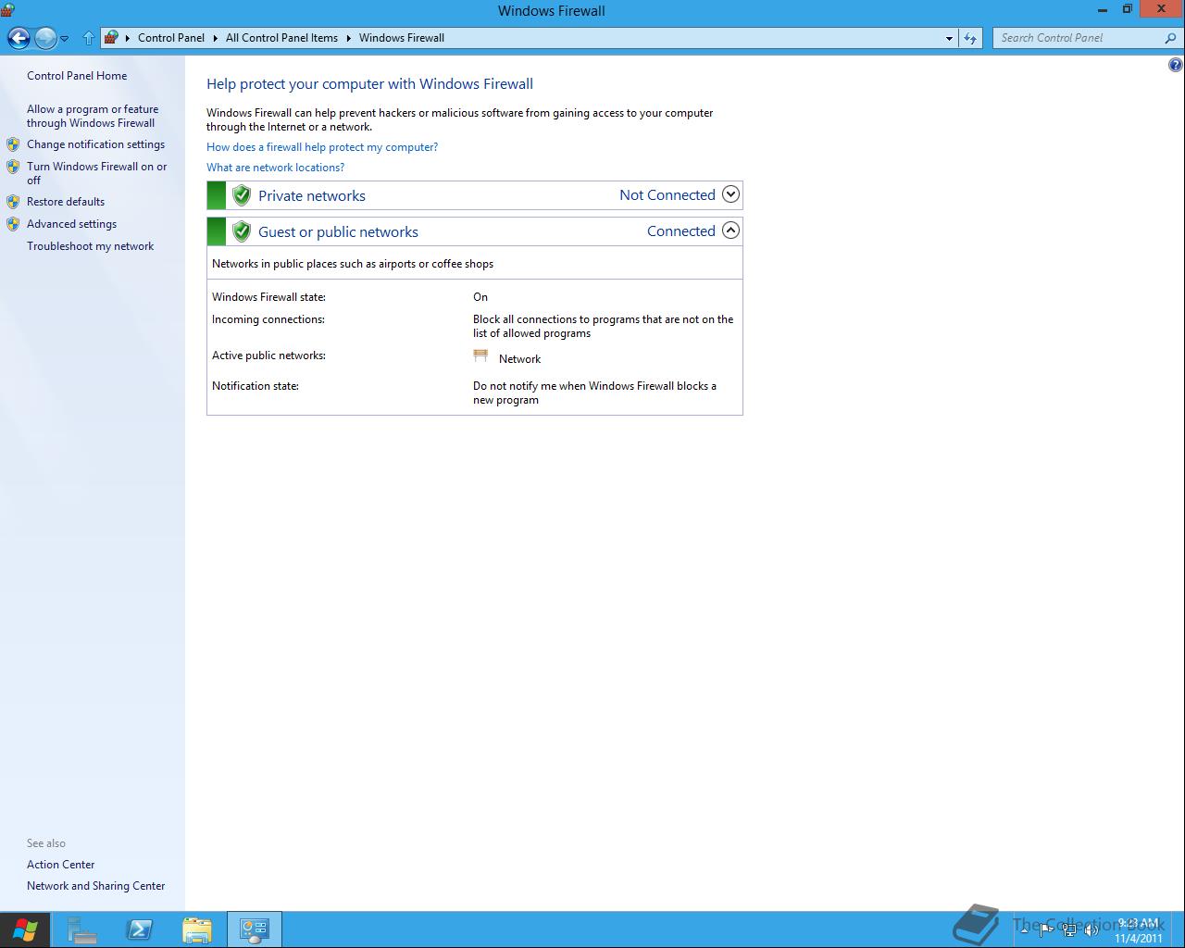Open Network and Sharing Center
The image size is (1185, 948).
click(x=95, y=886)
